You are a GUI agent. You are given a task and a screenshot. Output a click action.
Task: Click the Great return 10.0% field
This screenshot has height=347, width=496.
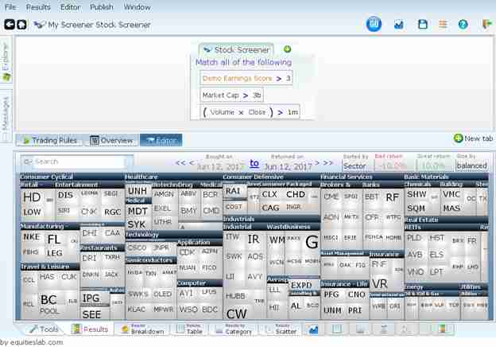coord(432,166)
